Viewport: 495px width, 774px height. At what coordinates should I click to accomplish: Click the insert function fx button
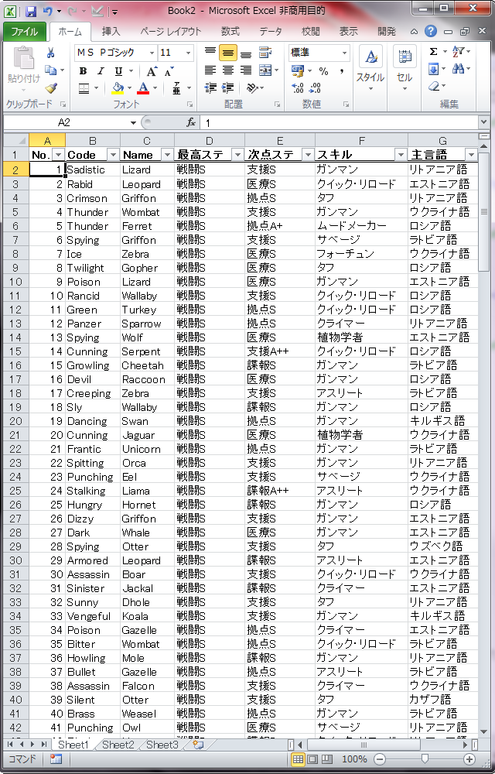191,122
